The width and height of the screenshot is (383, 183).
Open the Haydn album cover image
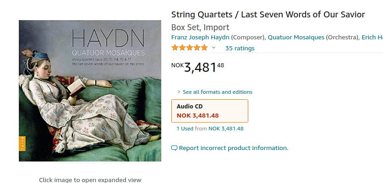tap(90, 91)
